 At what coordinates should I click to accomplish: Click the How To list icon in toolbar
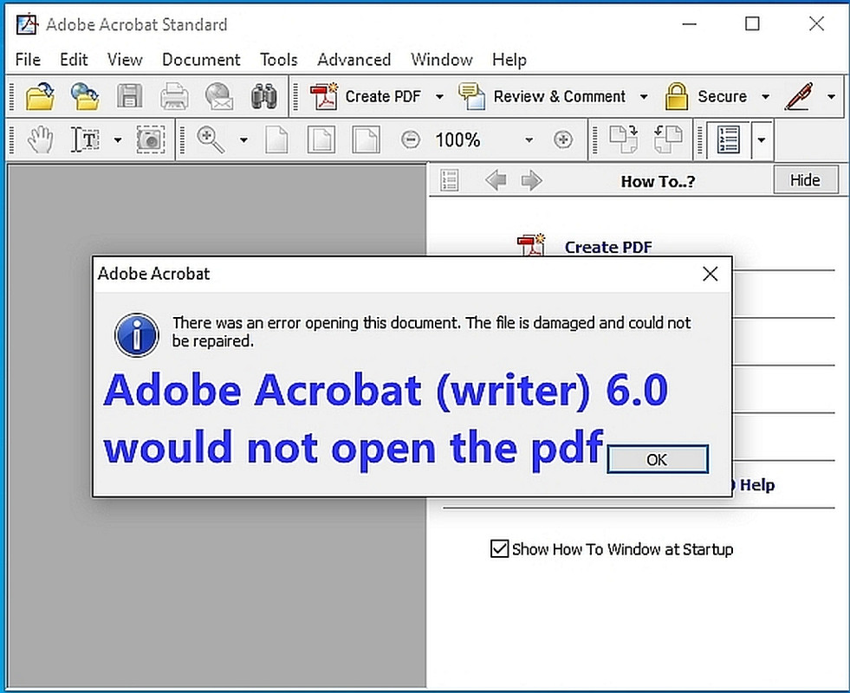pos(728,139)
